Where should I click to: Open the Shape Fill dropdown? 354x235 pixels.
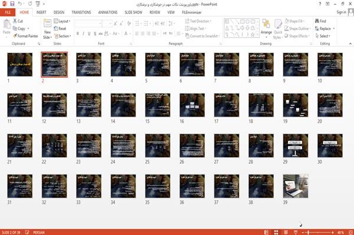294,21
